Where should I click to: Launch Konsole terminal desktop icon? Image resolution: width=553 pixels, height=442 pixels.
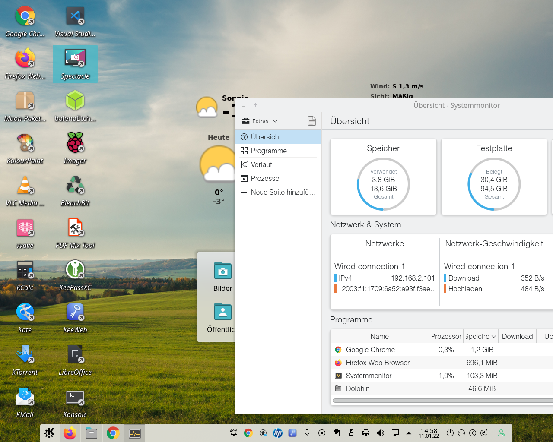pos(75,402)
